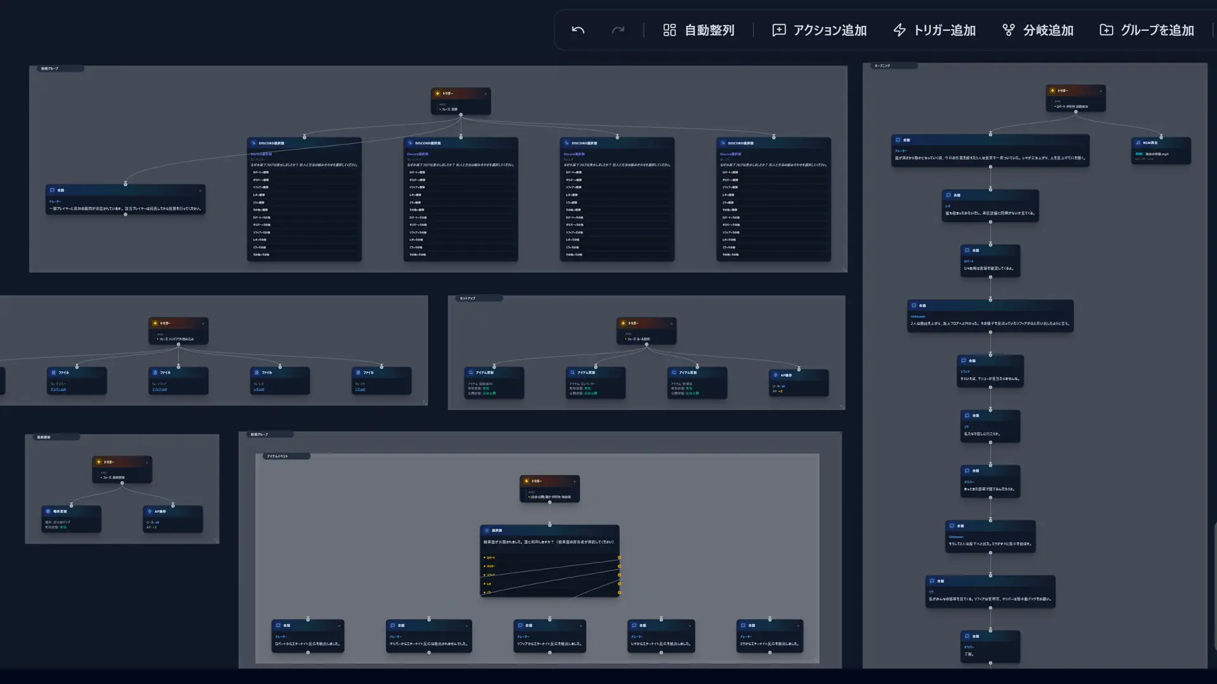The height and width of the screenshot is (684, 1217).
Task: Click the yellow output connector on the 選択肢 node
Action: click(x=619, y=559)
